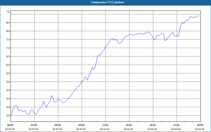Click the 03:00 time label

click(34, 125)
